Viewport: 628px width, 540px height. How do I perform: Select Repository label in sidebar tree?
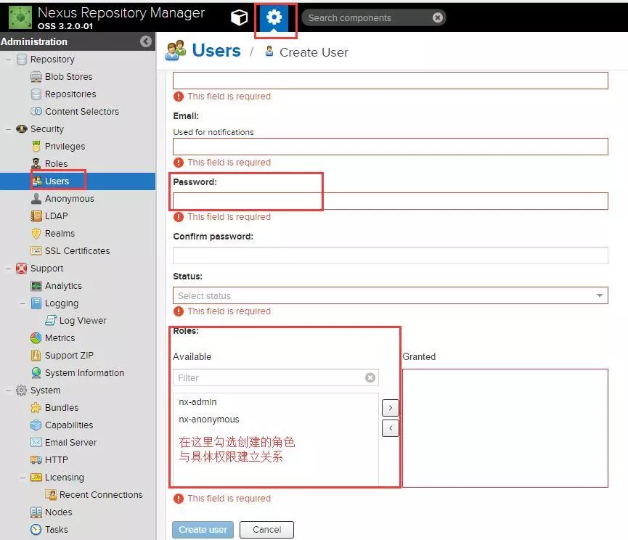[x=52, y=60]
